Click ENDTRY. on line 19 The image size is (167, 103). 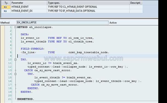[26, 92]
